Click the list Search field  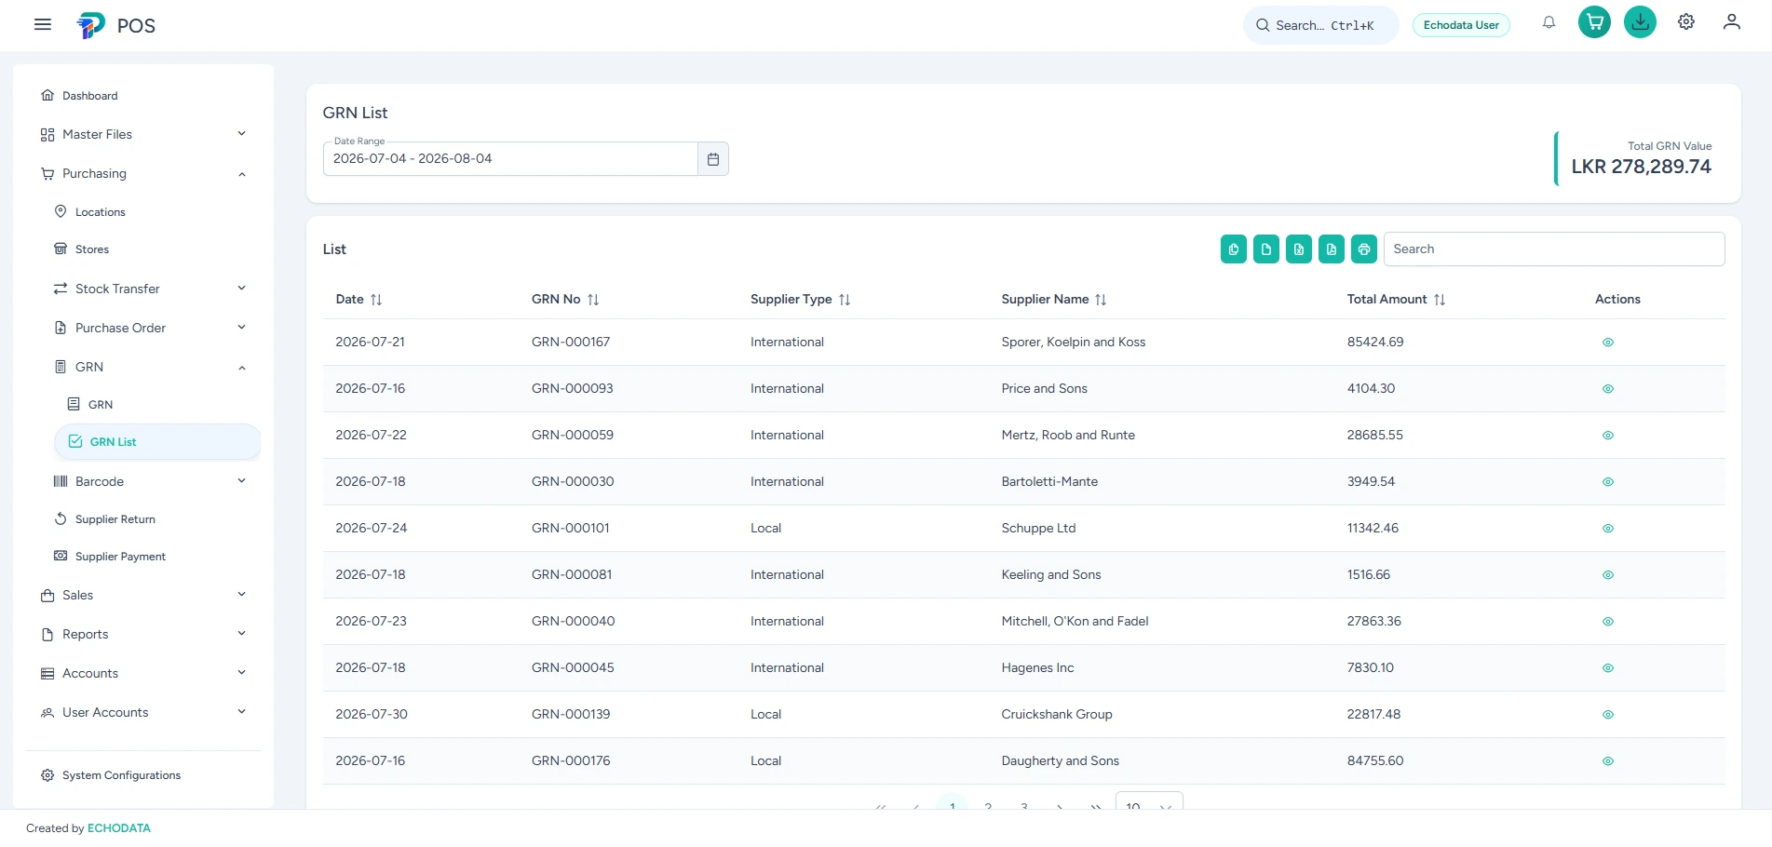(x=1554, y=249)
